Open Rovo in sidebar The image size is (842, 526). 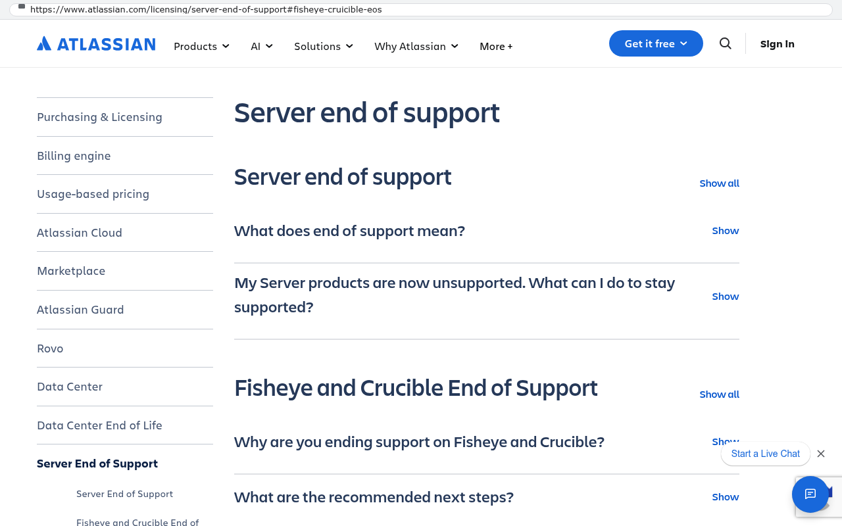(x=50, y=348)
